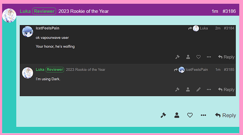Reply to IcetFeelsPain's post #3184
Image resolution: width=243 pixels, height=135 pixels.
(226, 57)
